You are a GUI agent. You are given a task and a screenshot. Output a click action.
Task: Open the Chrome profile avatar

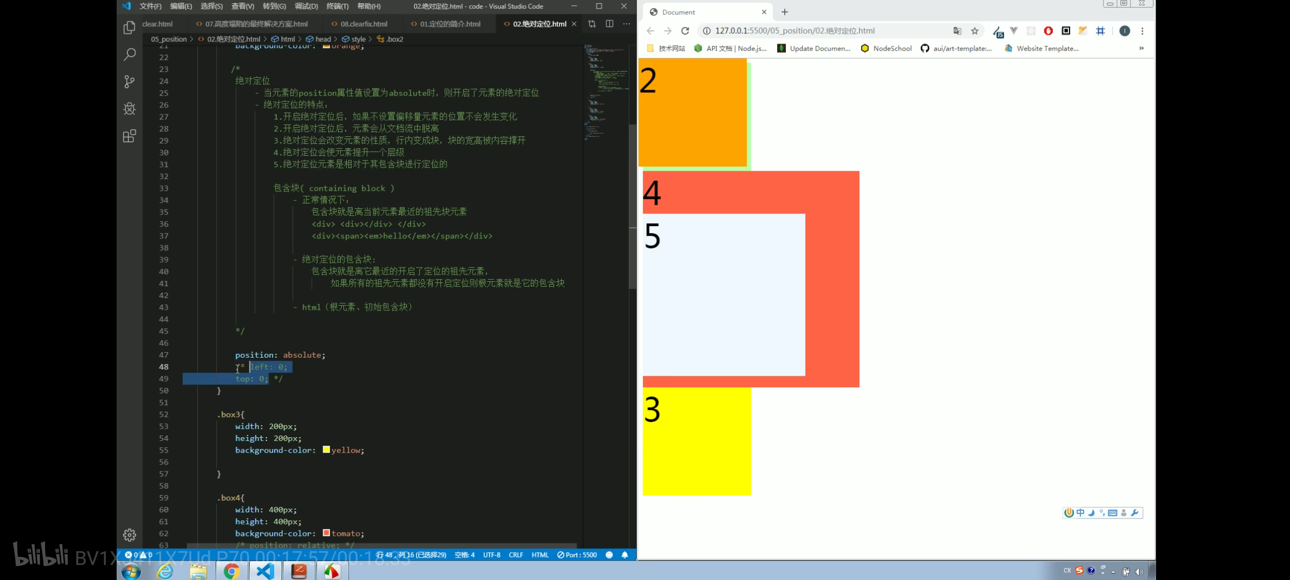(x=1124, y=31)
